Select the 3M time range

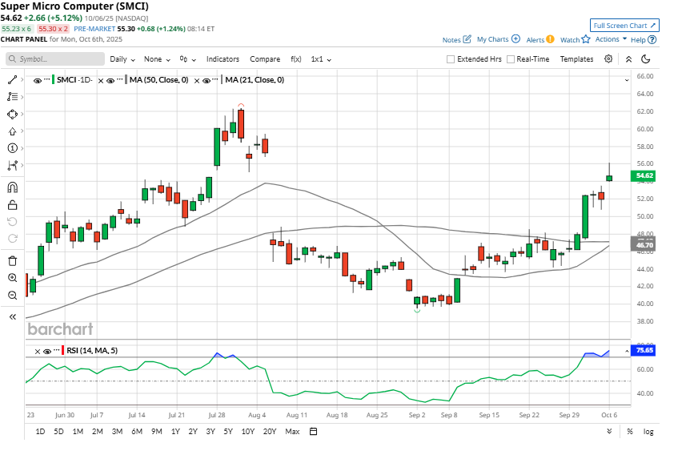pyautogui.click(x=117, y=431)
